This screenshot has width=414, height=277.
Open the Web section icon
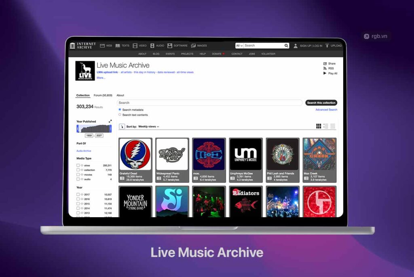[x=102, y=46]
